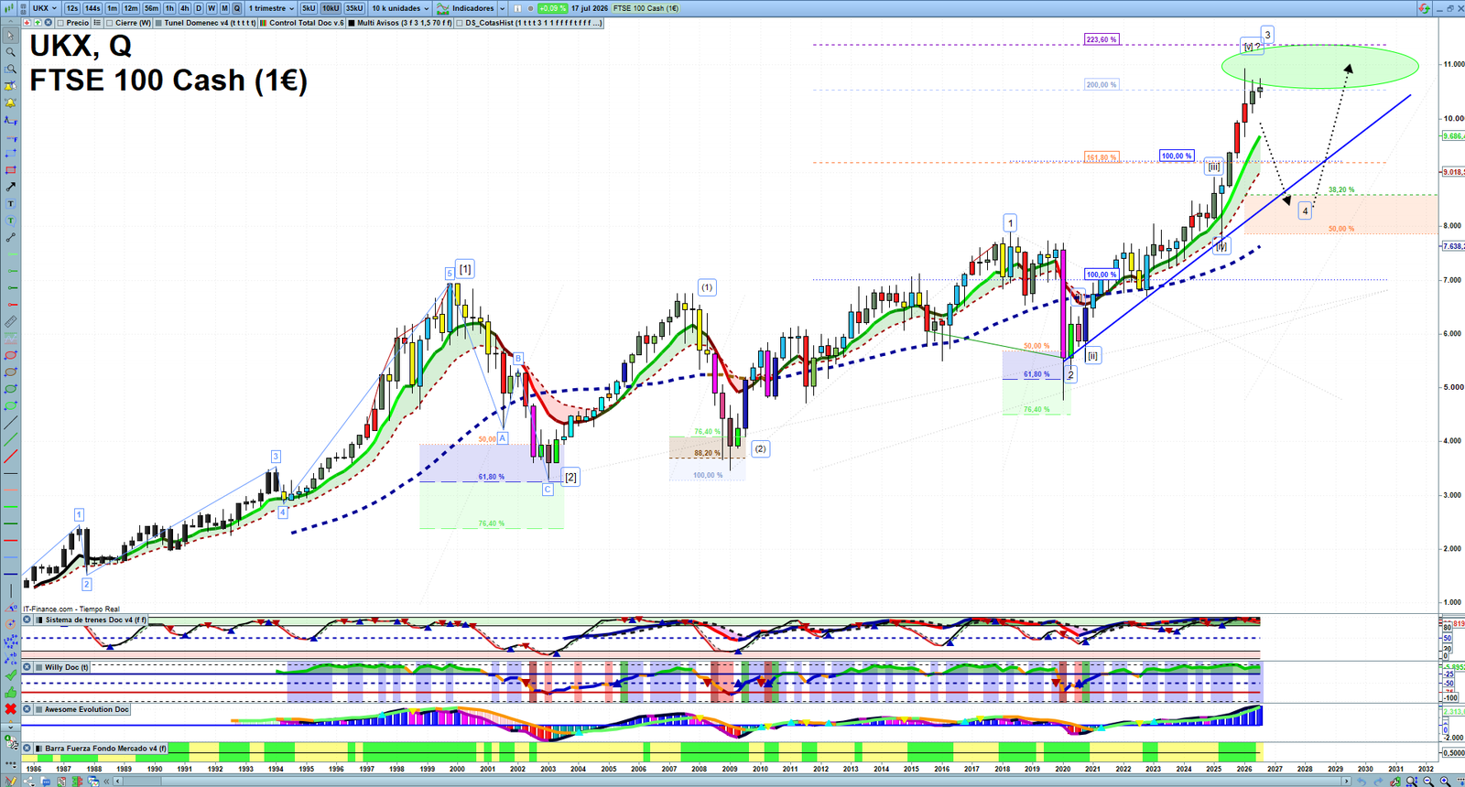The width and height of the screenshot is (1465, 787).
Task: Switch to the W weekly timeframe
Action: pyautogui.click(x=212, y=8)
